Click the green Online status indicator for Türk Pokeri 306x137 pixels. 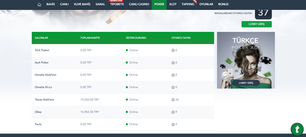[x=127, y=50]
